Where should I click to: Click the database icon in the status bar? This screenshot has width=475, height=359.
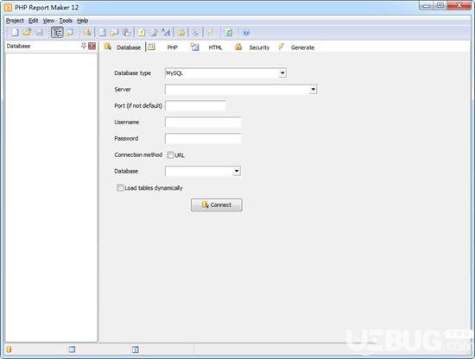[9, 350]
